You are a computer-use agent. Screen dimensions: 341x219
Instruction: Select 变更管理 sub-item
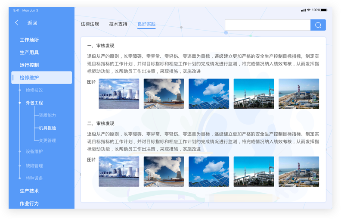tap(47, 141)
